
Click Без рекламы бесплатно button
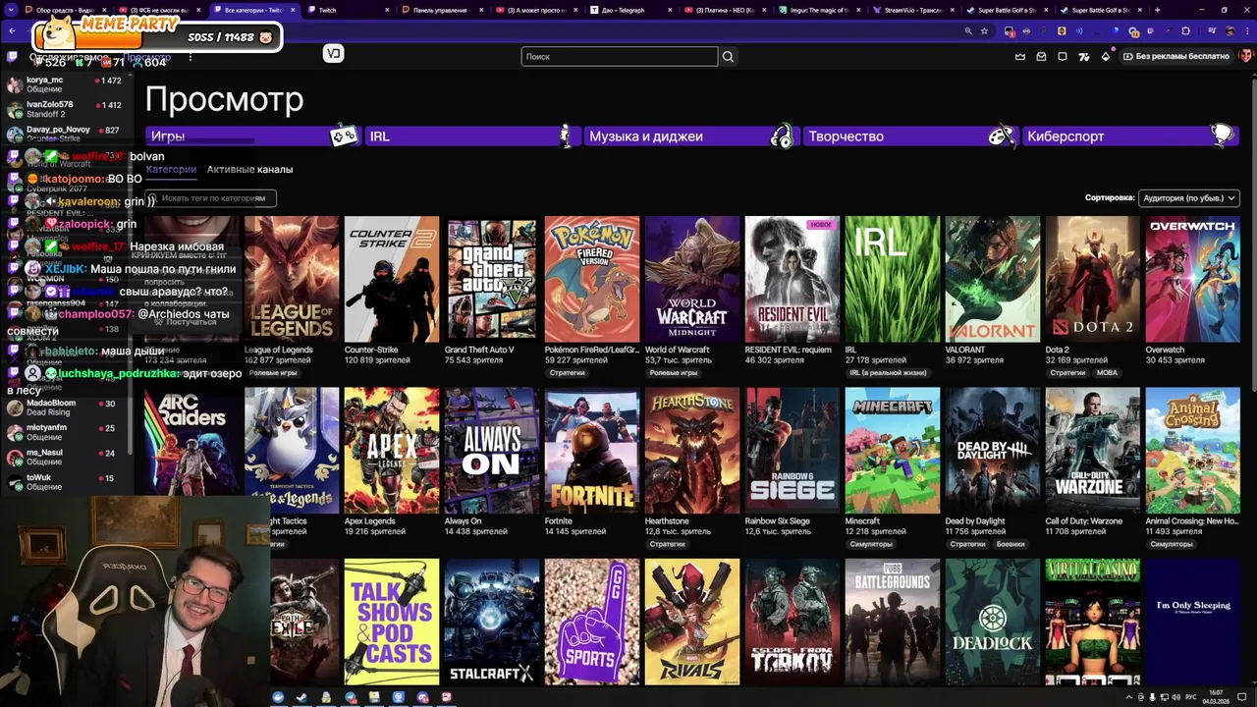coord(1176,57)
